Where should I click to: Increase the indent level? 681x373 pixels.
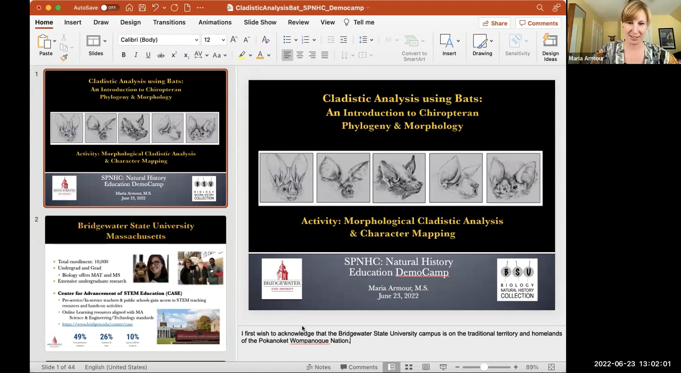[343, 40]
